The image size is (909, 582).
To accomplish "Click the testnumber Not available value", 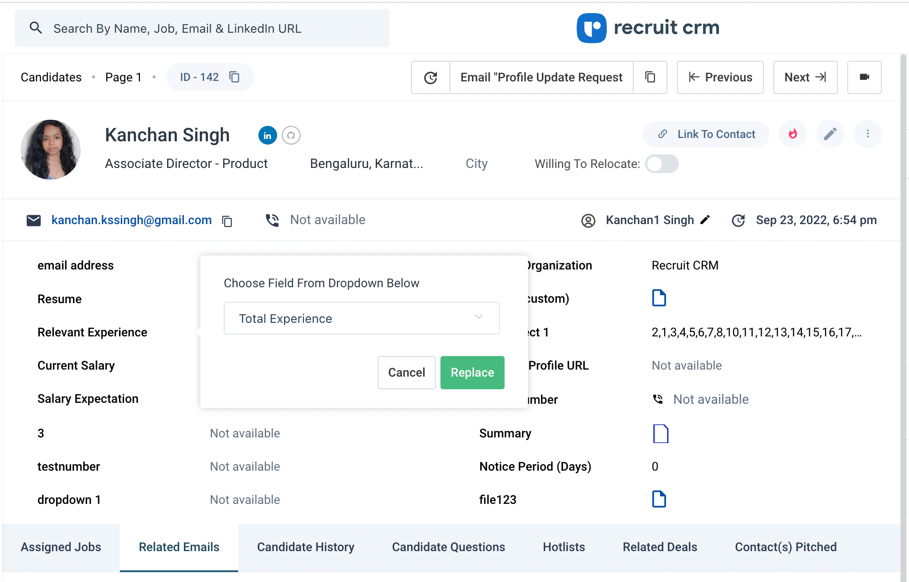I will tap(245, 466).
